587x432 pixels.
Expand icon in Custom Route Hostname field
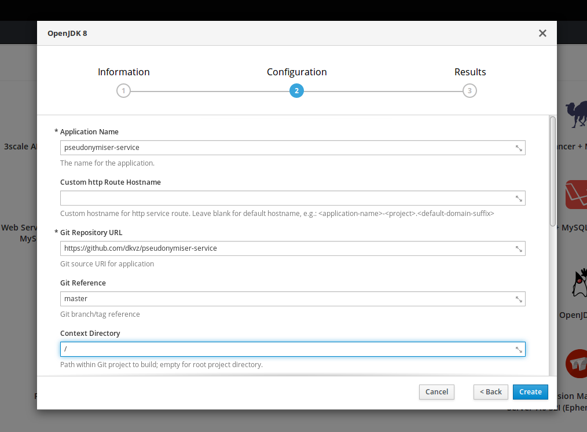[x=519, y=199]
